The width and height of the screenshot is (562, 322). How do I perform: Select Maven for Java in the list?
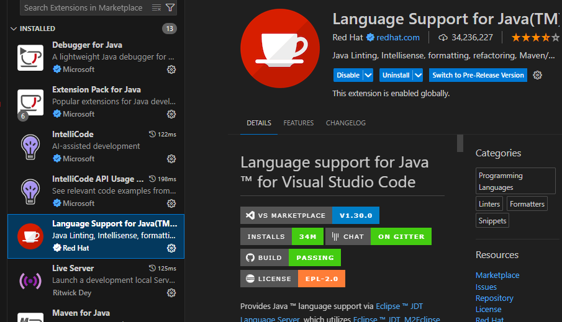pos(96,313)
